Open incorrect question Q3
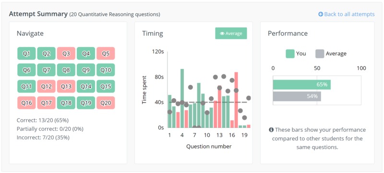384x173 pixels. point(66,54)
